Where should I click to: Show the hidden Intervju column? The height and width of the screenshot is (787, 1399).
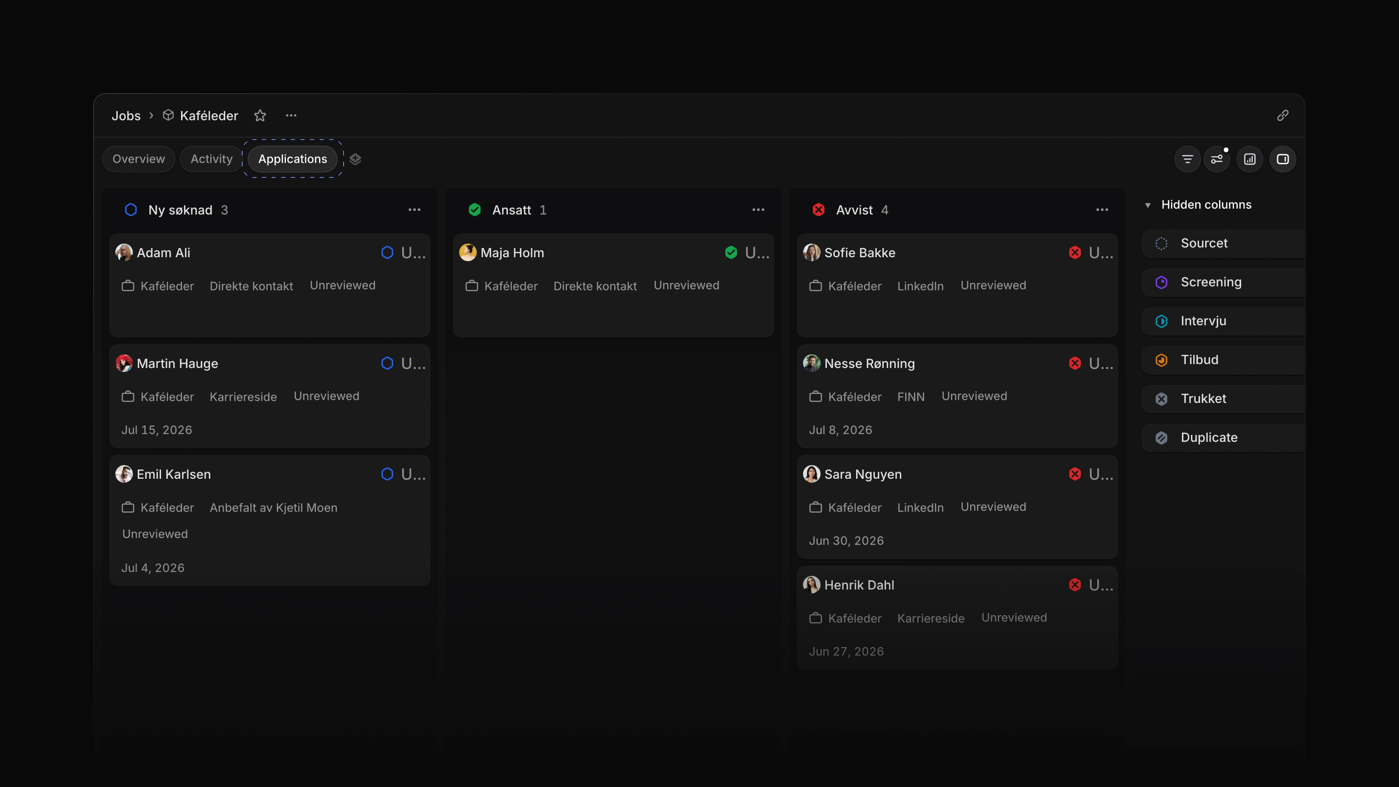(x=1223, y=321)
